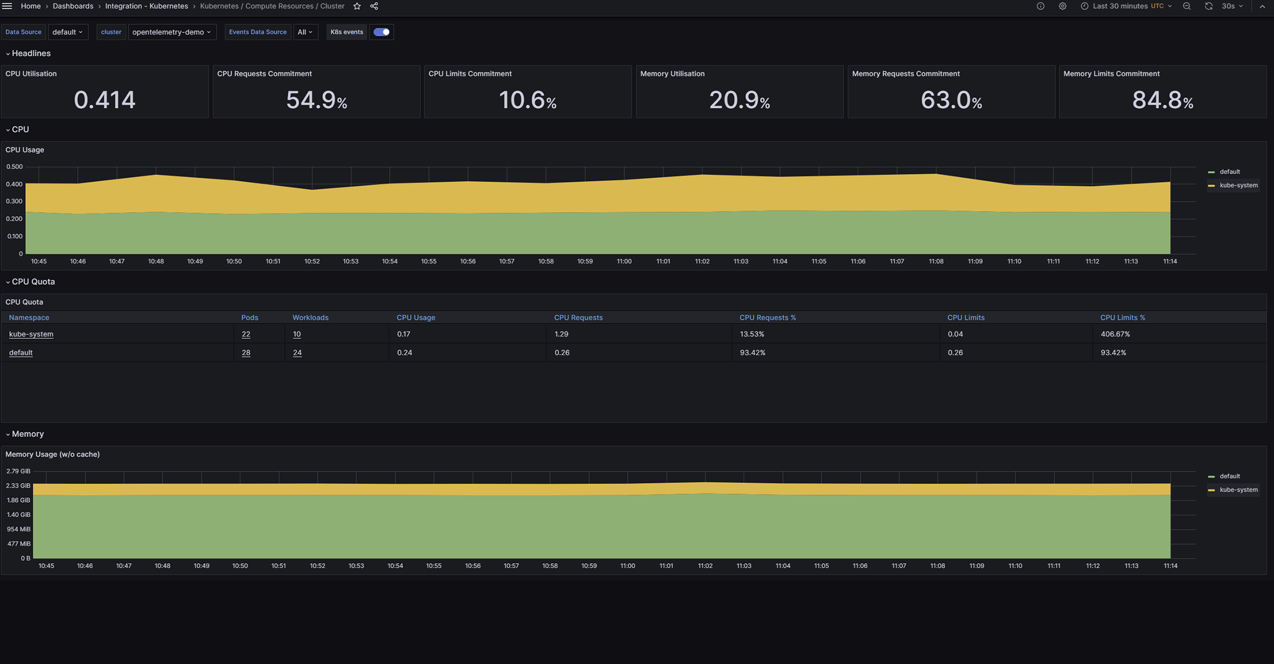Open the dashboard share options
This screenshot has width=1274, height=664.
coord(374,6)
